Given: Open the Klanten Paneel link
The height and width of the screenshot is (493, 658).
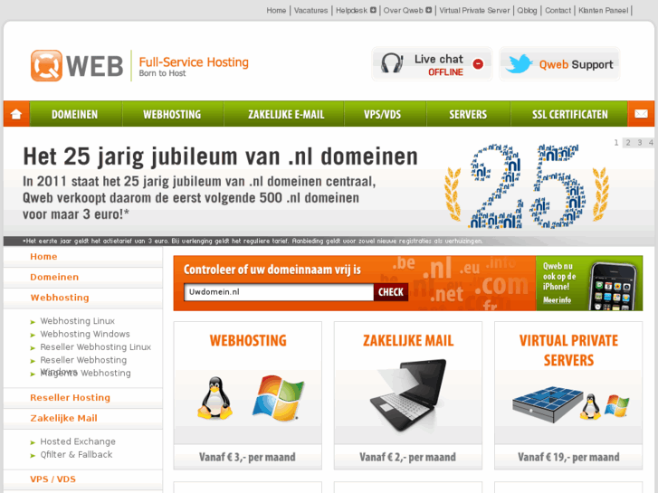Looking at the screenshot, I should tap(603, 11).
